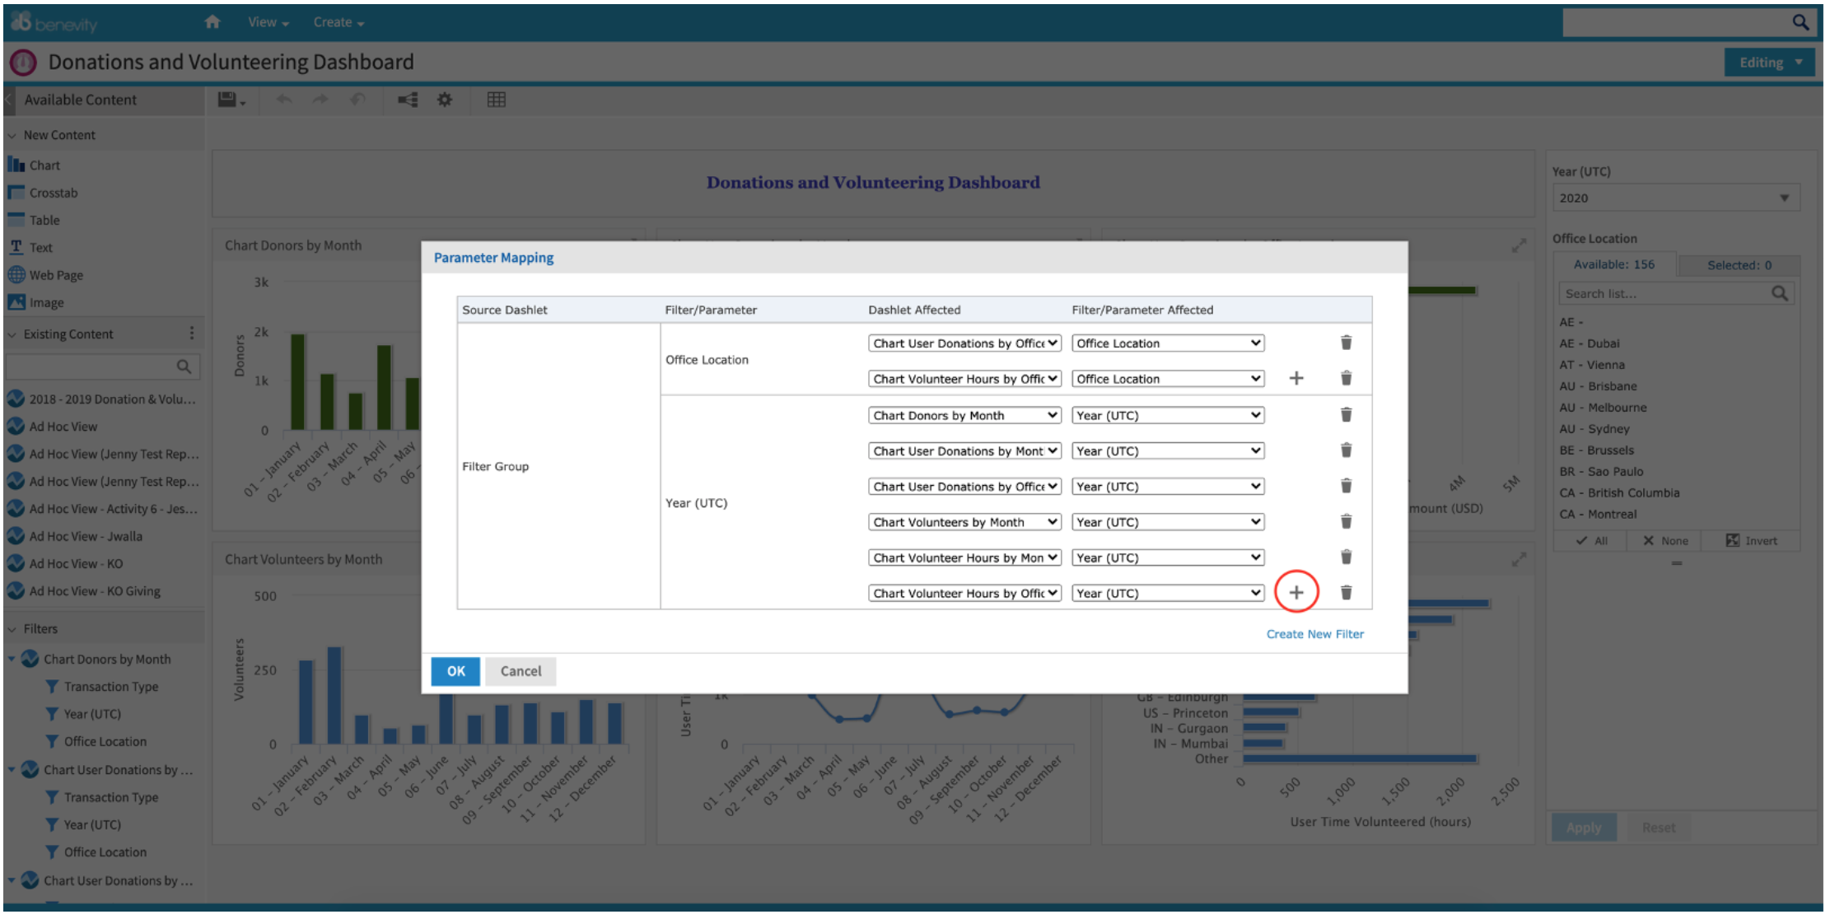Viewport: 1830px width, 919px height.
Task: Open Chart Volunteers by Month dashlet dropdown
Action: click(964, 522)
